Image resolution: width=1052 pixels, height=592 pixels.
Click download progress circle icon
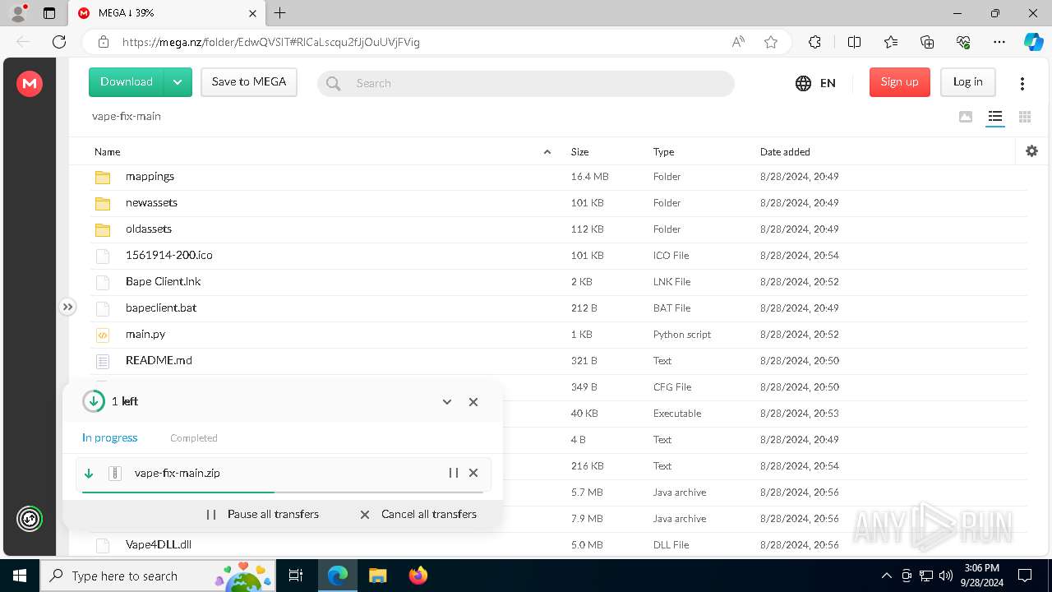click(94, 401)
